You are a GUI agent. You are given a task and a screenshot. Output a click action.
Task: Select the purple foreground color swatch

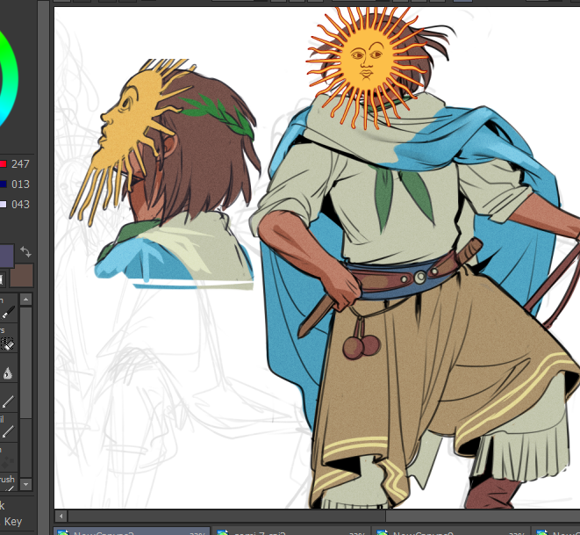7,256
